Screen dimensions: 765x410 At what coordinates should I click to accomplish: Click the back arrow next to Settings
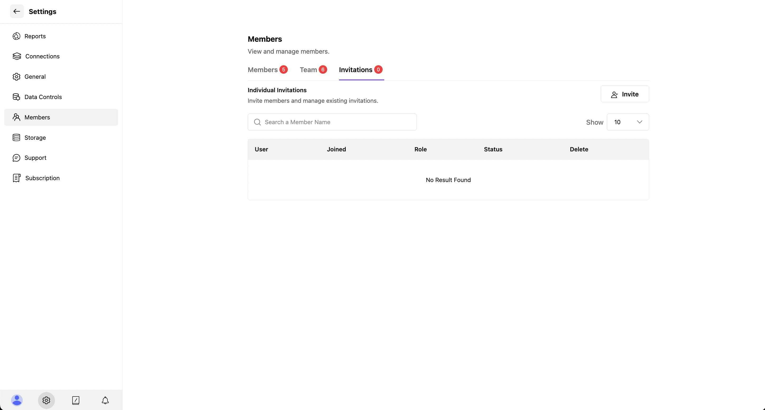17,11
